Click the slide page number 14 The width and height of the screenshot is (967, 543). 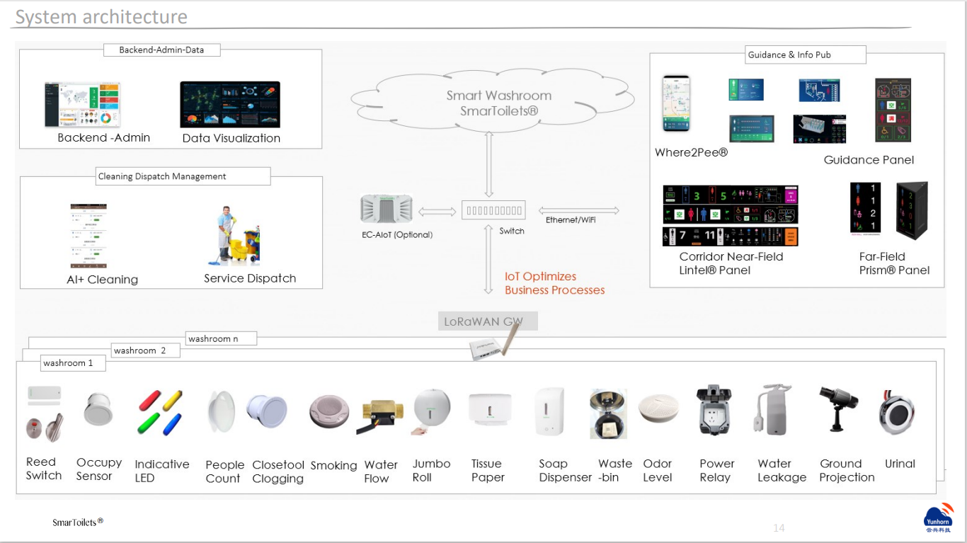pos(779,528)
